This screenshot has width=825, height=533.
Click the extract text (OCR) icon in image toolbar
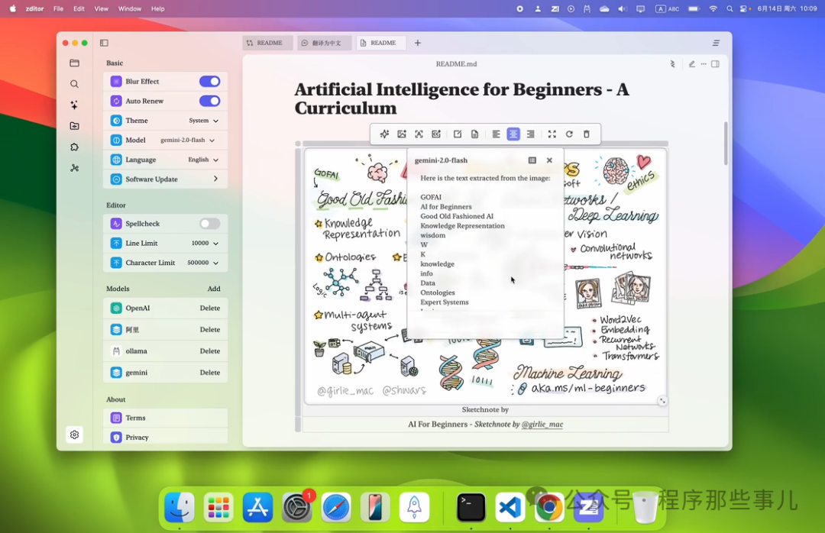(419, 134)
